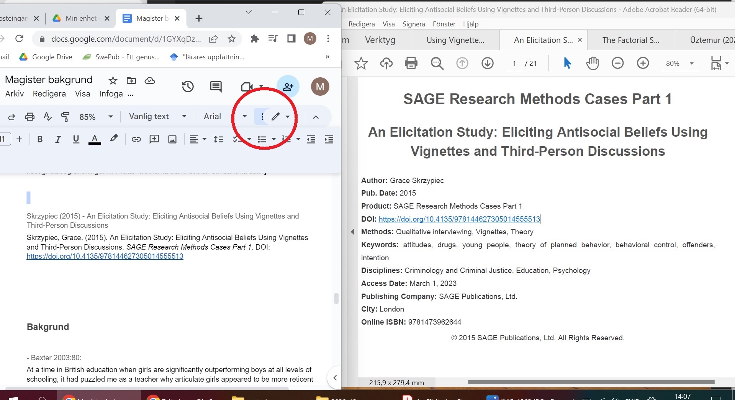Click the Bold formatting icon
Image resolution: width=735 pixels, height=400 pixels.
pos(40,139)
